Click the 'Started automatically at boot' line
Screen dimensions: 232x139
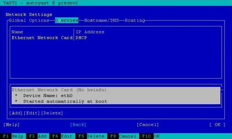click(x=65, y=102)
